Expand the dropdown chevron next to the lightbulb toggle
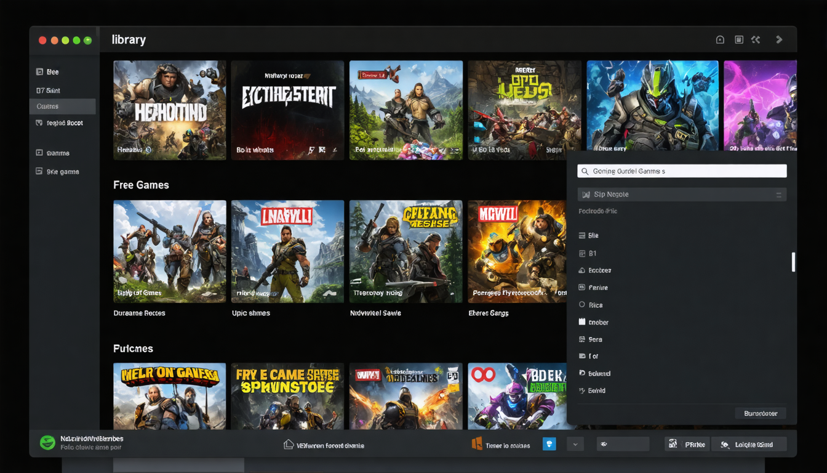827x473 pixels. pos(575,443)
